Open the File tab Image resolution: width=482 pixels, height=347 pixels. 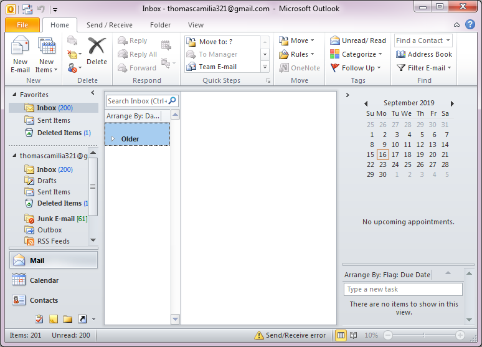22,25
